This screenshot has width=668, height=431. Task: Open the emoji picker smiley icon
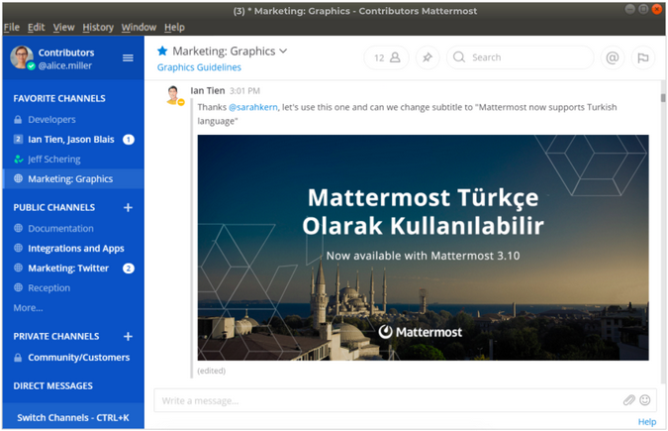pyautogui.click(x=645, y=400)
